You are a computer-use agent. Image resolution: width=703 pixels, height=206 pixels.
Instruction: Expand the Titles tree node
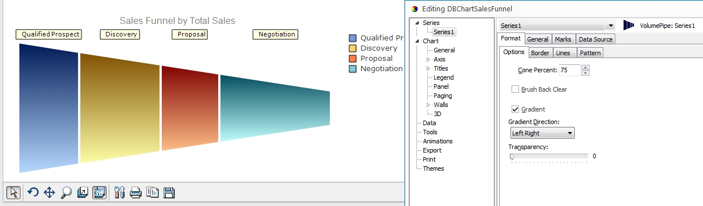[x=428, y=68]
